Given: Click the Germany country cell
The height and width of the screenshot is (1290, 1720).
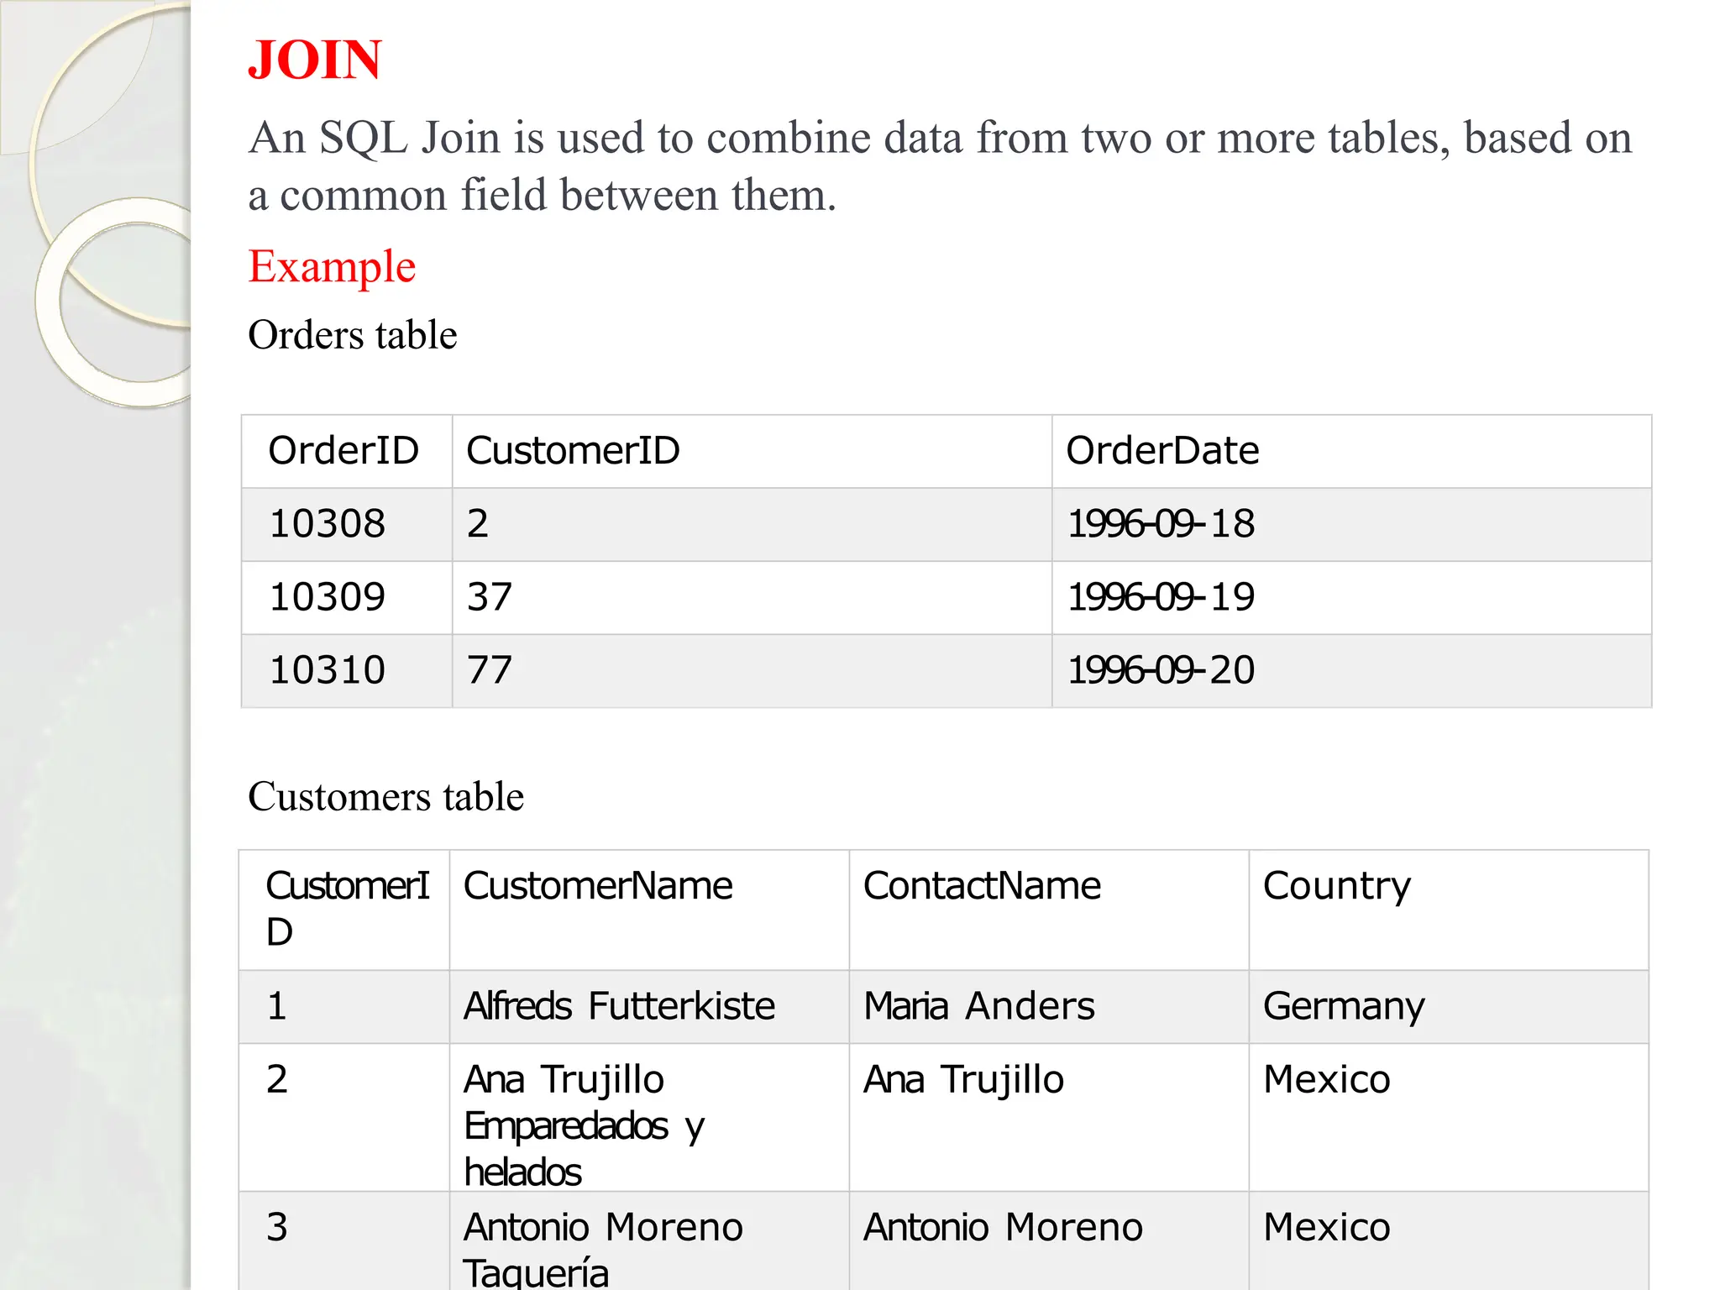Looking at the screenshot, I should tap(1344, 1006).
